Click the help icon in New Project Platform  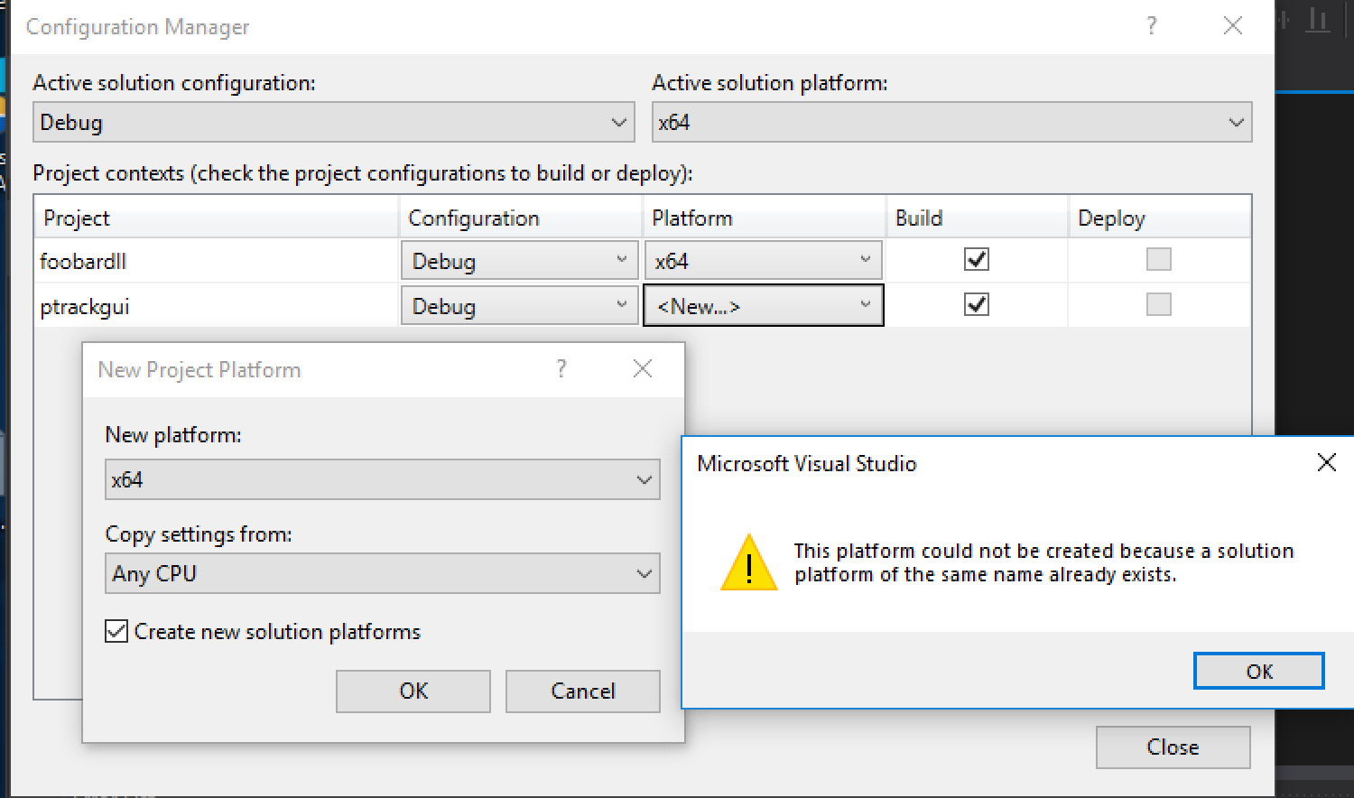coord(561,368)
